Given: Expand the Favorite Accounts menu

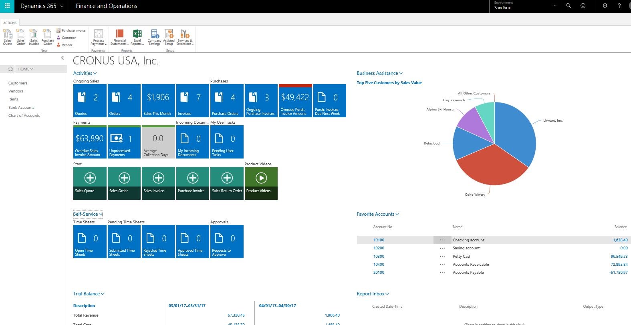Looking at the screenshot, I should click(378, 214).
